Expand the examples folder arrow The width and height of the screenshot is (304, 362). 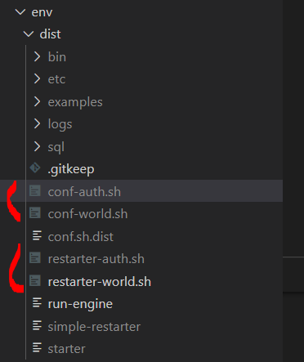click(x=37, y=101)
